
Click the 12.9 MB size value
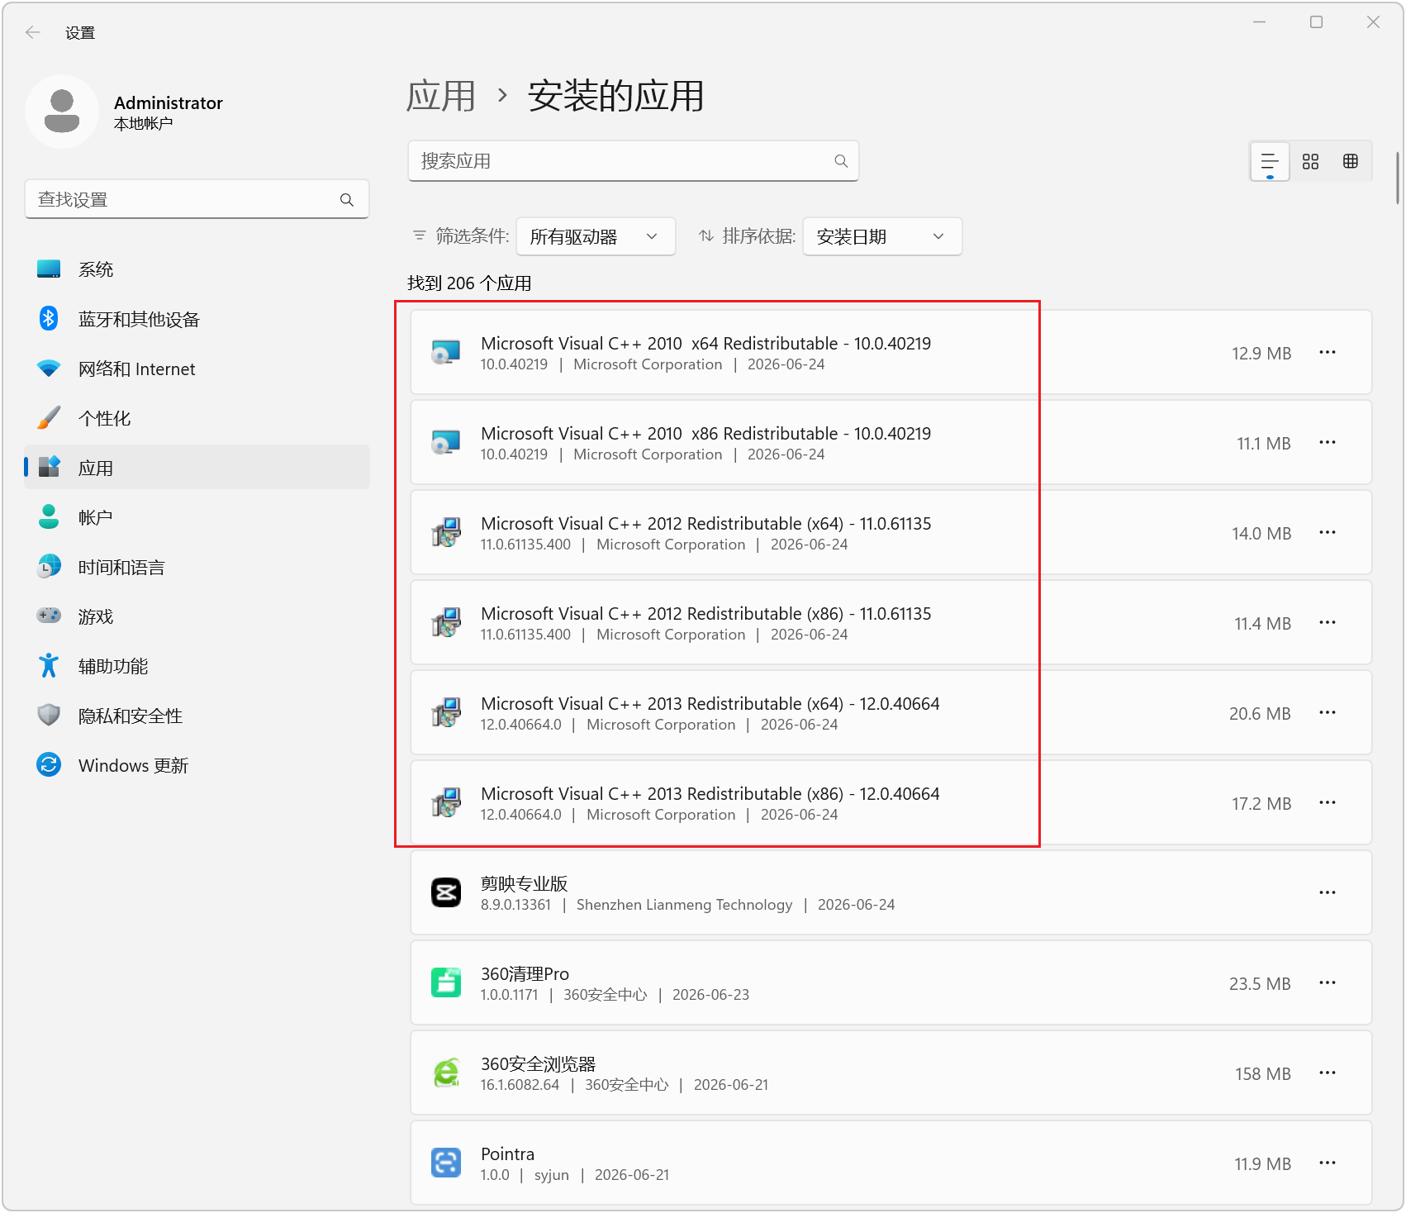tap(1261, 354)
